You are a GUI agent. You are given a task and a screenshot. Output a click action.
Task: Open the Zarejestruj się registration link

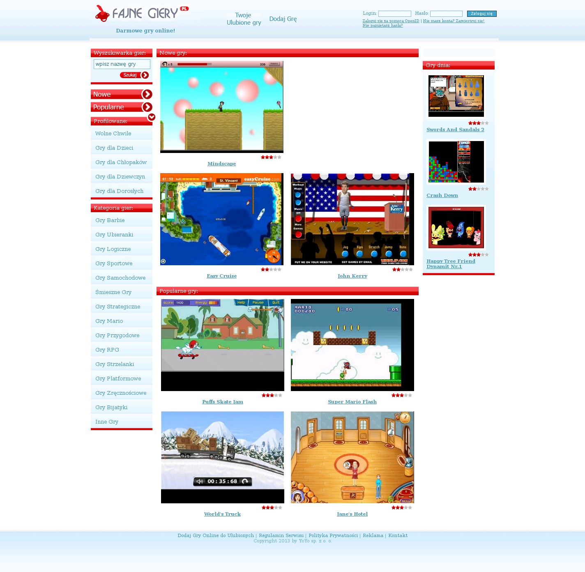pos(454,21)
